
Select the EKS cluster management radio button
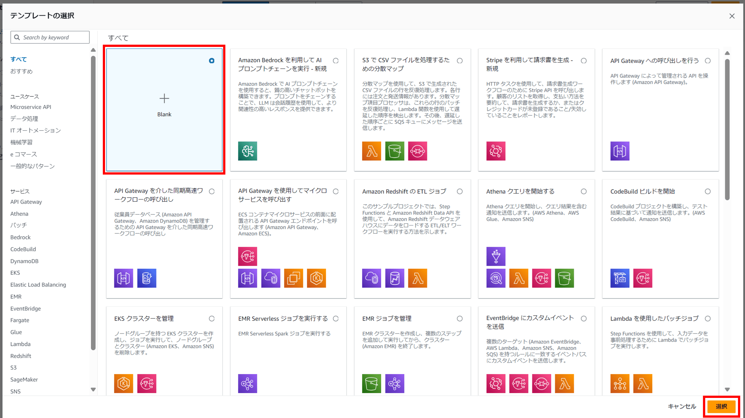tap(212, 319)
